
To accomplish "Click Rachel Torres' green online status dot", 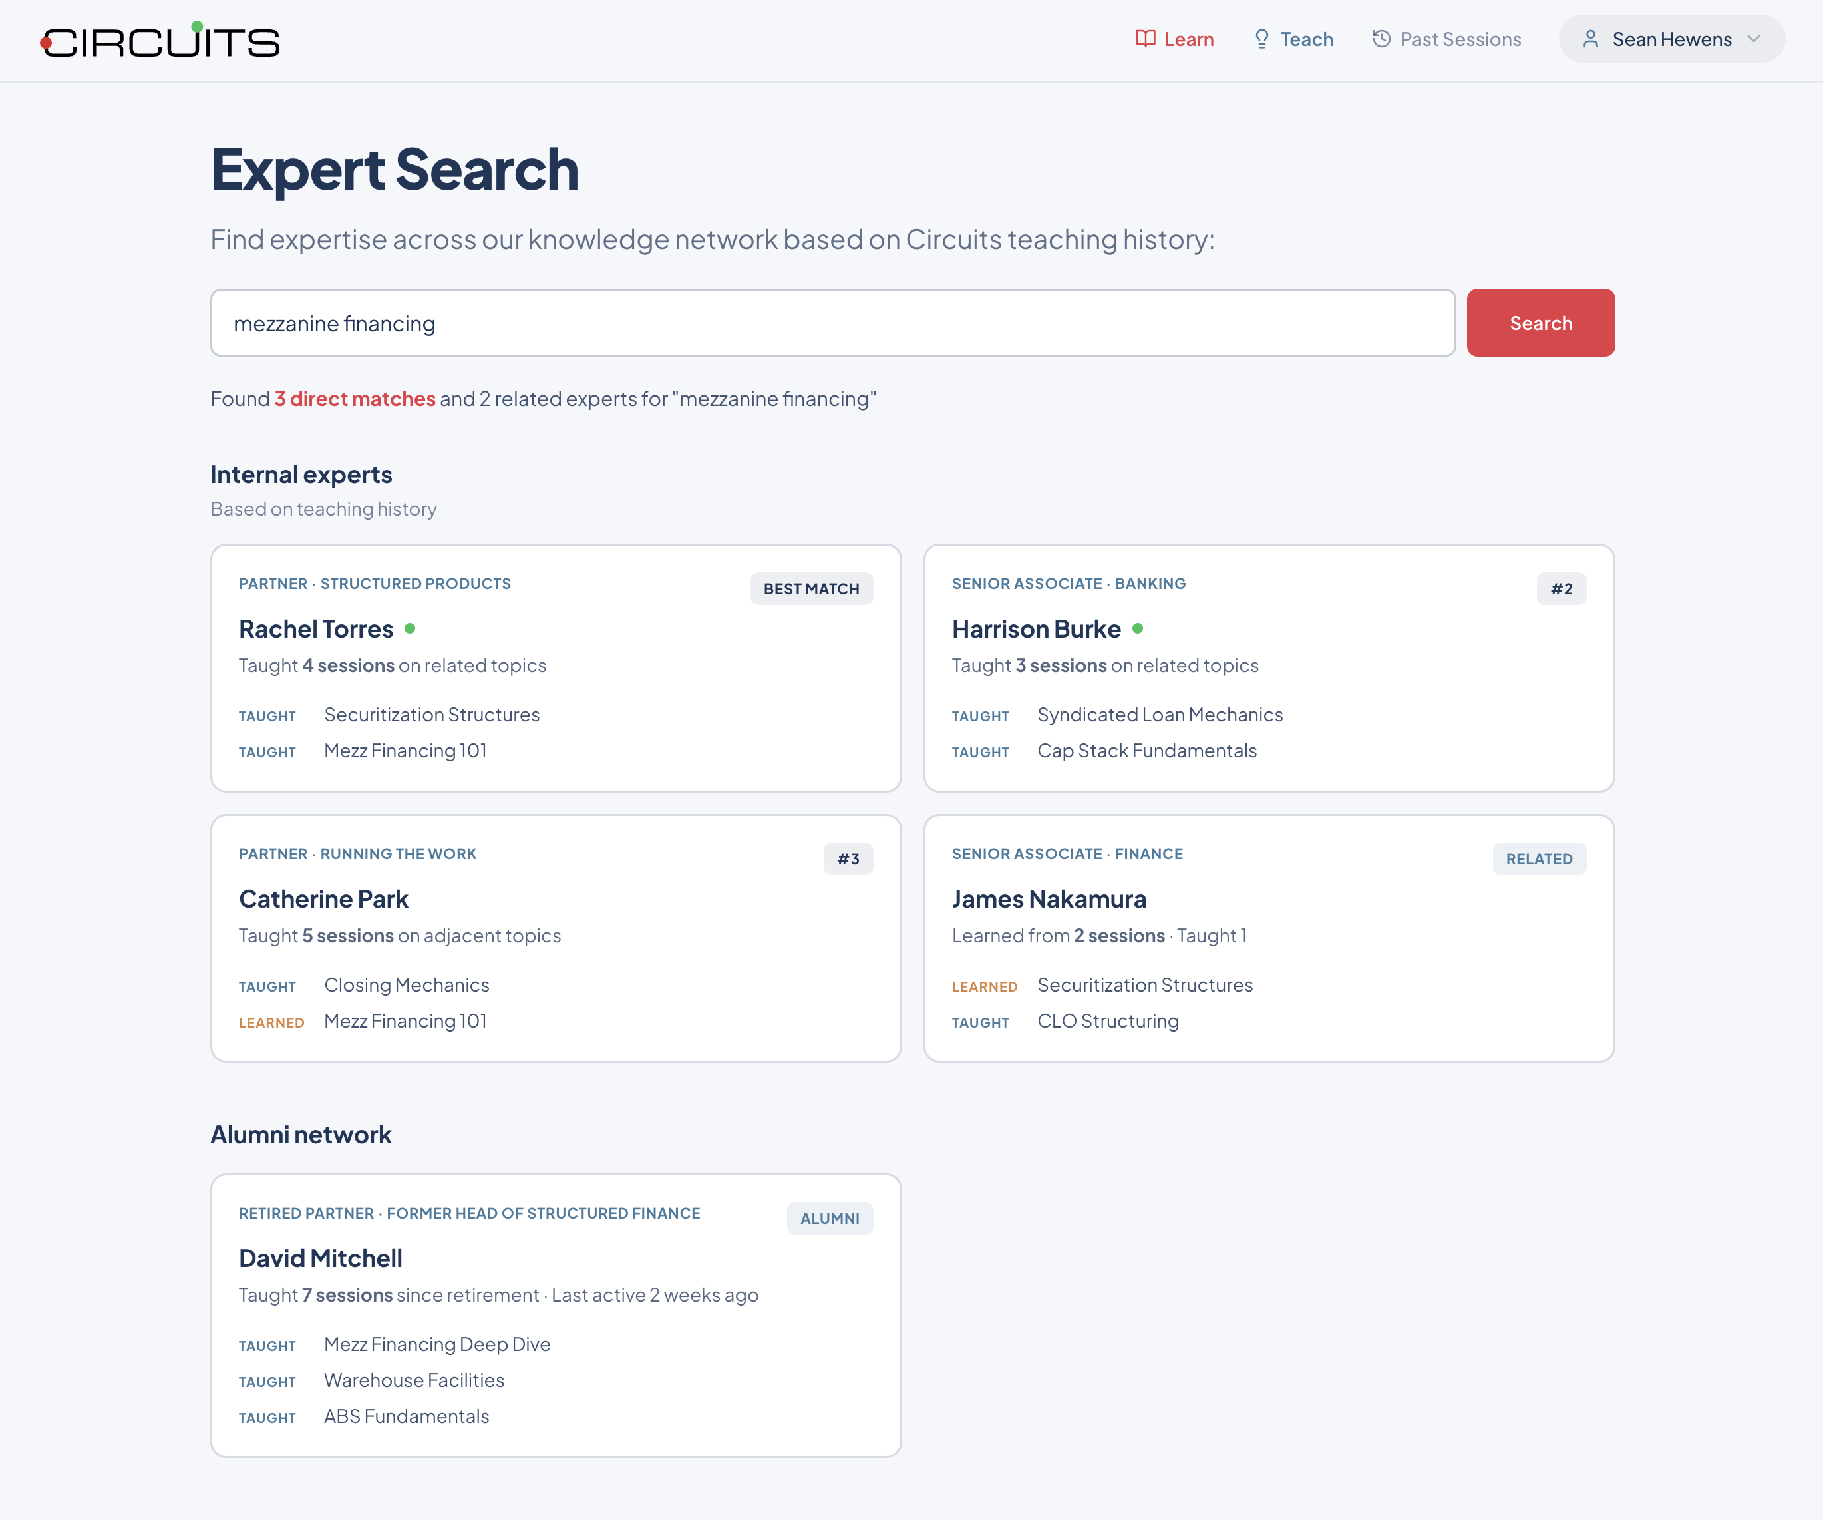I will pos(410,628).
